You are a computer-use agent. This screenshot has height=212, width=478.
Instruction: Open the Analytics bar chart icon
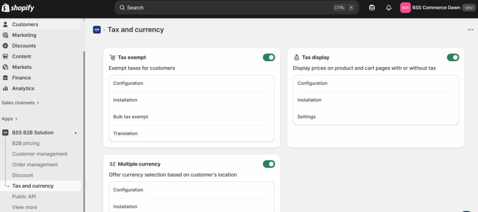[x=5, y=88]
